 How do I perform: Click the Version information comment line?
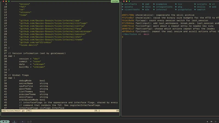tap(37, 53)
